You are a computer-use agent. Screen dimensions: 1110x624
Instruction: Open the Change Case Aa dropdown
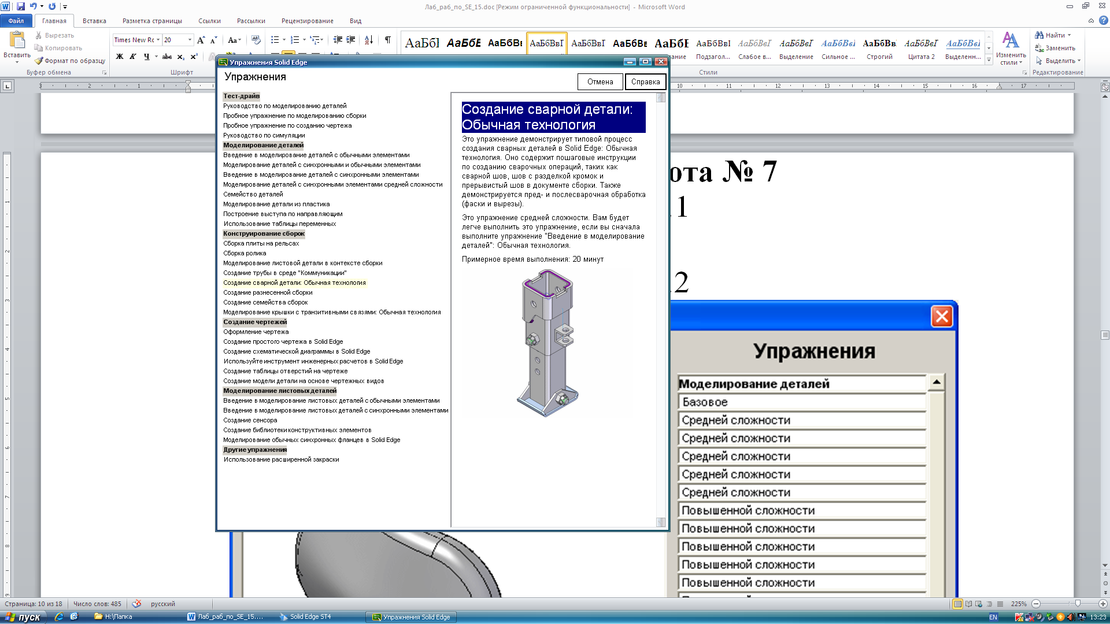234,40
